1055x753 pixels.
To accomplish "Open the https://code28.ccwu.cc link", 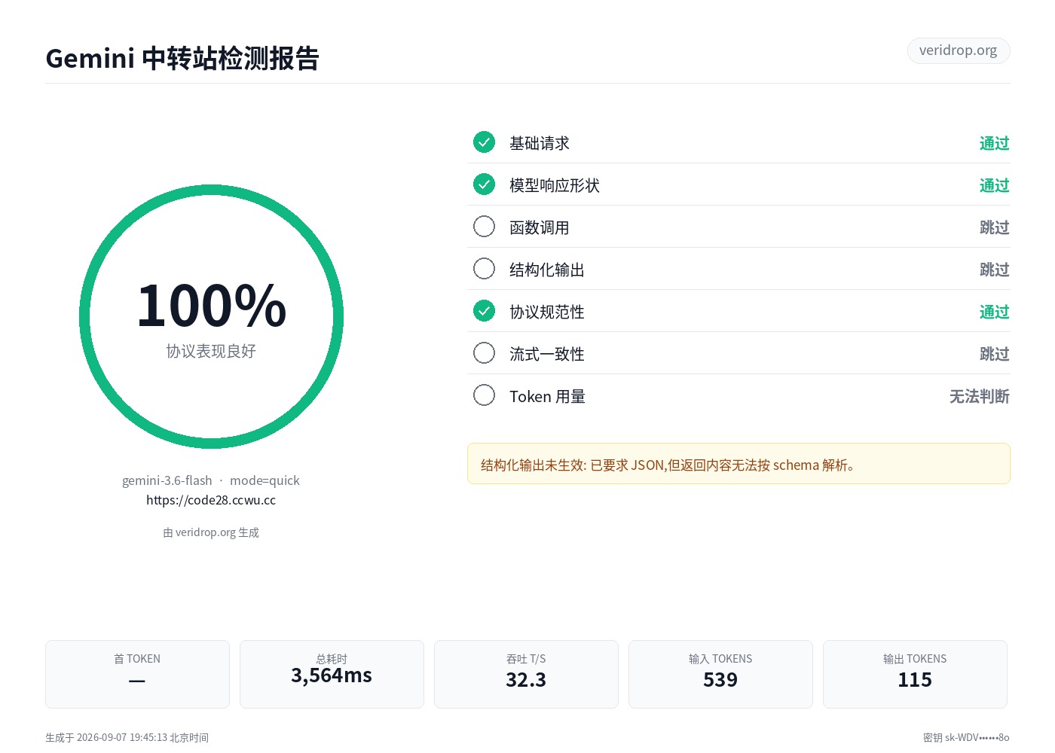I will 211,500.
